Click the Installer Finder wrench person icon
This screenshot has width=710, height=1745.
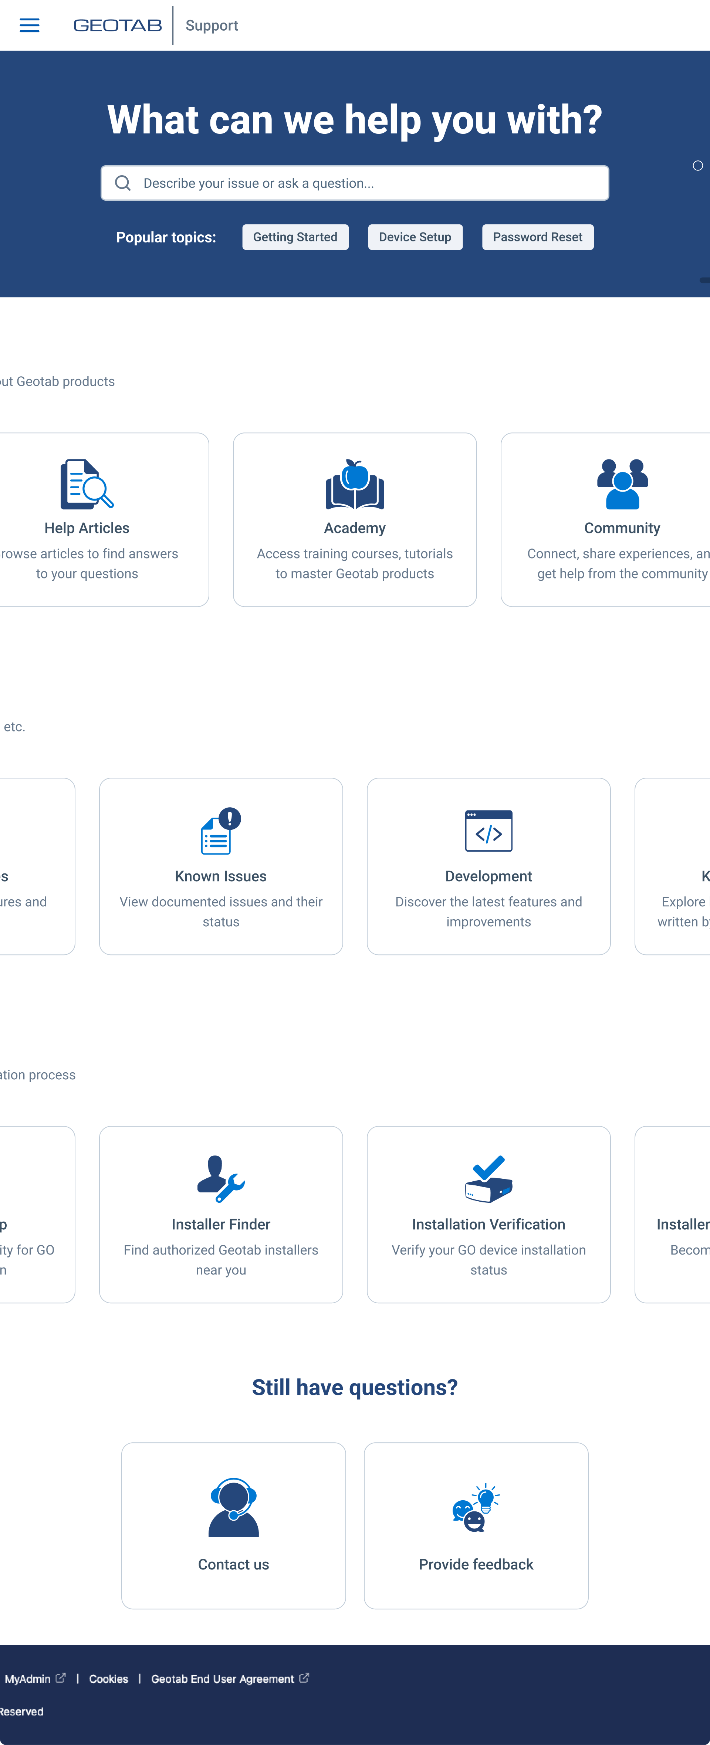click(x=221, y=1179)
